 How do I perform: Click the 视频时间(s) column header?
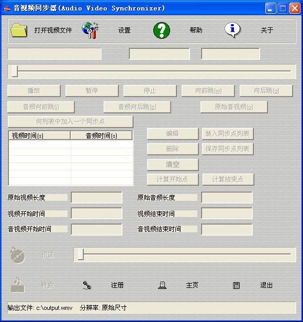tap(40, 136)
